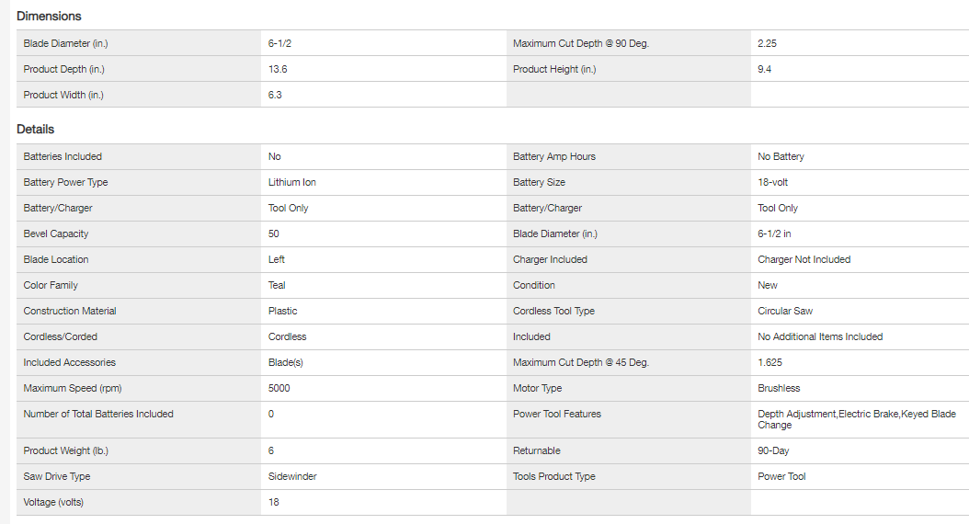Screen dimensions: 969x524
Task: Click the Lithium Ion battery type value
Action: pyautogui.click(x=291, y=182)
